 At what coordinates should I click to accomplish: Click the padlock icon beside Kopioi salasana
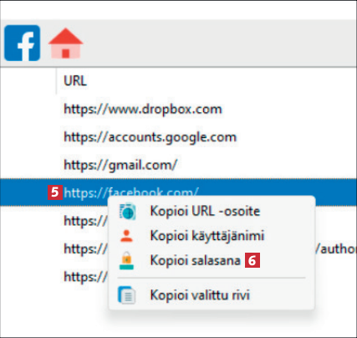(127, 260)
